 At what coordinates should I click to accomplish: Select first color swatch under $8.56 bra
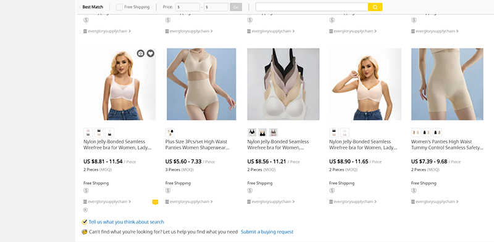[x=252, y=132]
